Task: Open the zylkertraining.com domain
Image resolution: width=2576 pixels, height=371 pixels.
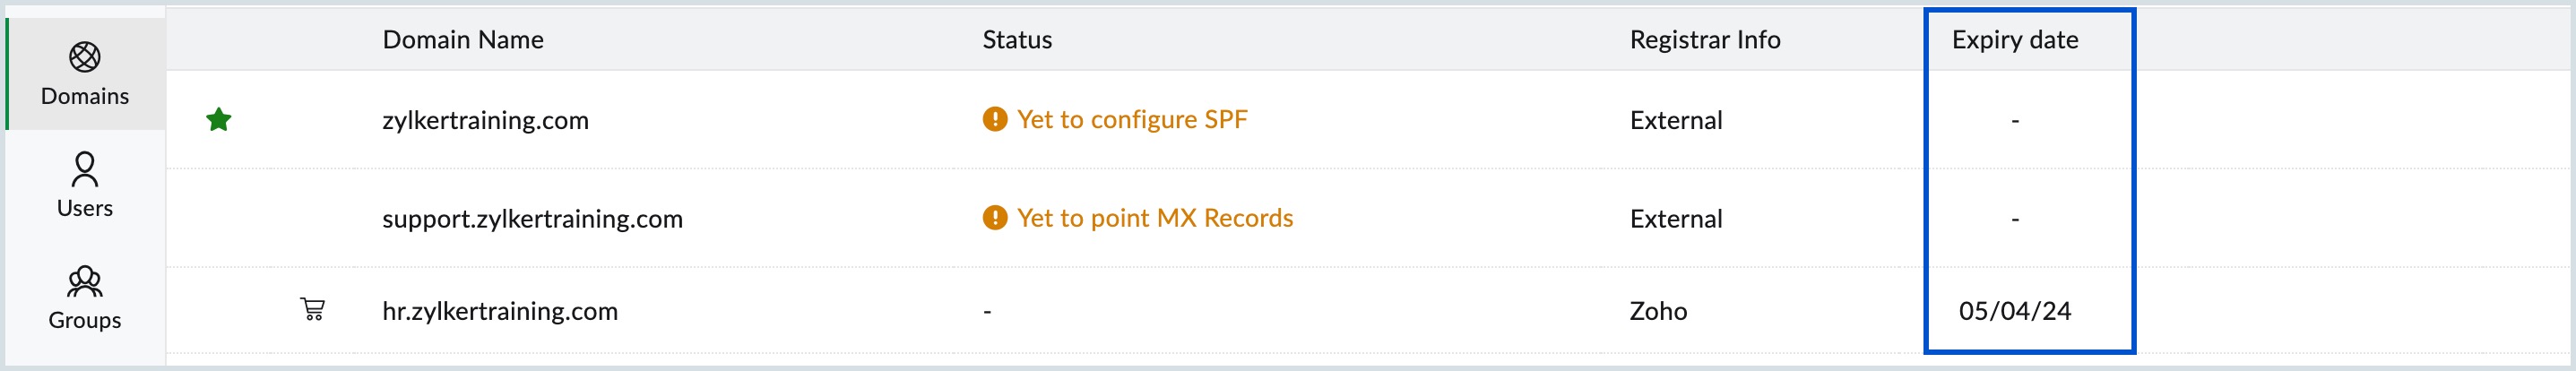Action: tap(485, 120)
